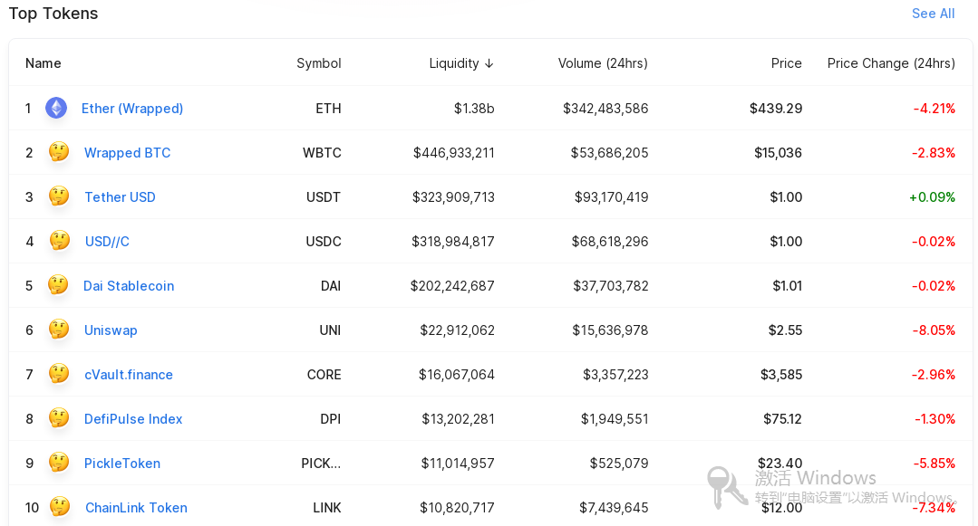Sort table by Symbol column header
This screenshot has width=978, height=526.
pyautogui.click(x=319, y=63)
